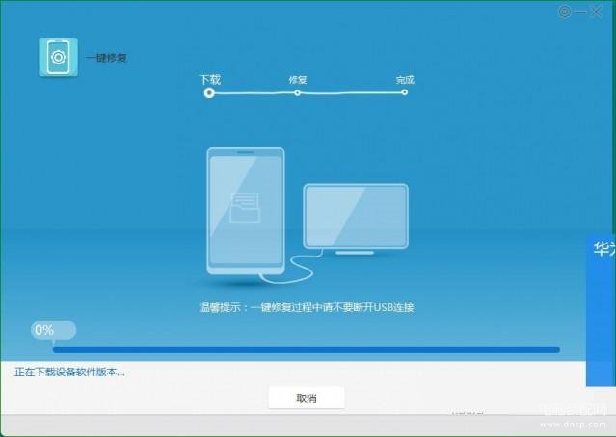Select the 修复 step label
The image size is (616, 437).
(x=297, y=79)
